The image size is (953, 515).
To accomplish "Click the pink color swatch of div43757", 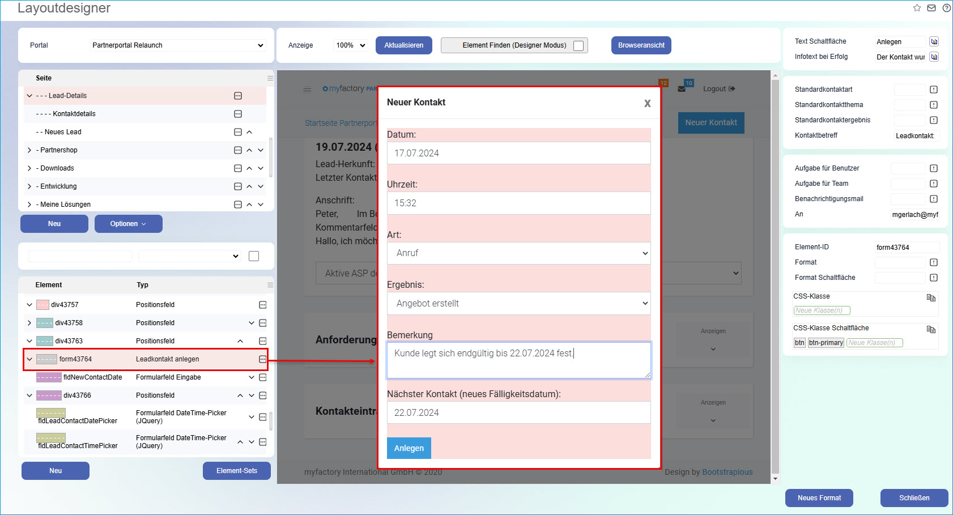I will (42, 305).
